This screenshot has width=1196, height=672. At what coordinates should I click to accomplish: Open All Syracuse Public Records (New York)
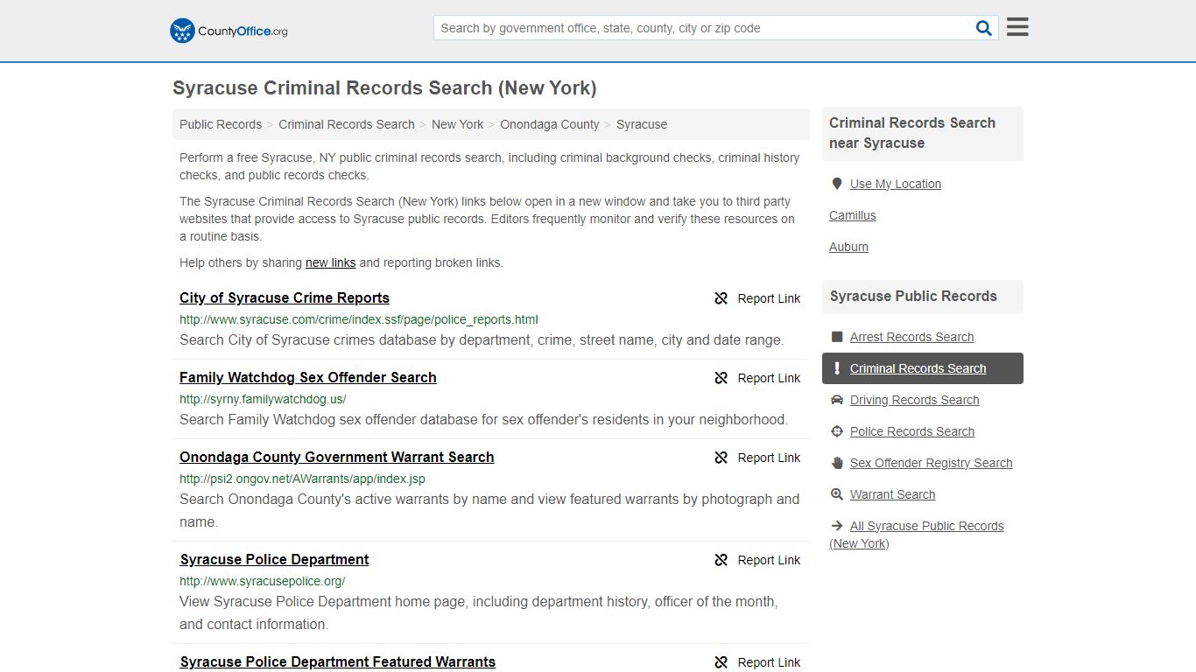coord(917,535)
